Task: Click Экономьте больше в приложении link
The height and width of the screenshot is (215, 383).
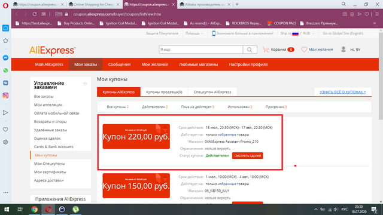Action: coord(242,33)
